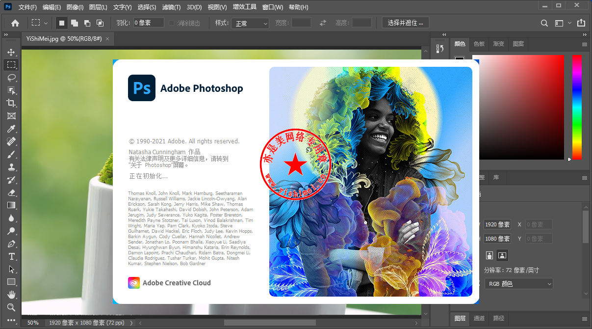This screenshot has width=592, height=329.
Task: Open the 滤镜(T) menu
Action: [x=171, y=7]
